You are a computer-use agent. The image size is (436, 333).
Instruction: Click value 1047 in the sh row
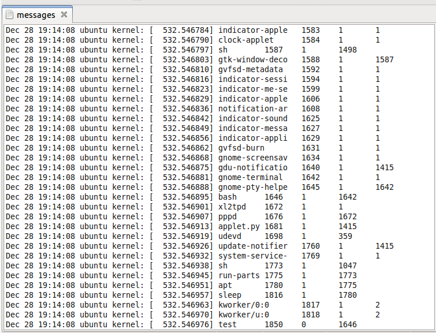(348, 265)
